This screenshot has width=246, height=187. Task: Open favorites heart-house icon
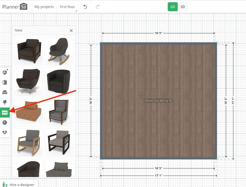5,132
